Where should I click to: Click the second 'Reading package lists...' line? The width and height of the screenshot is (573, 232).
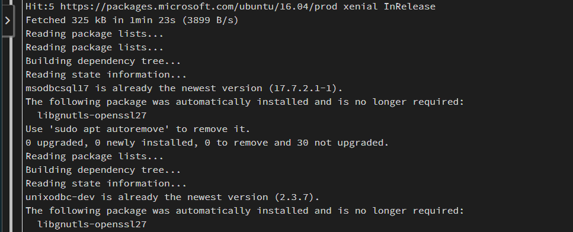point(95,47)
